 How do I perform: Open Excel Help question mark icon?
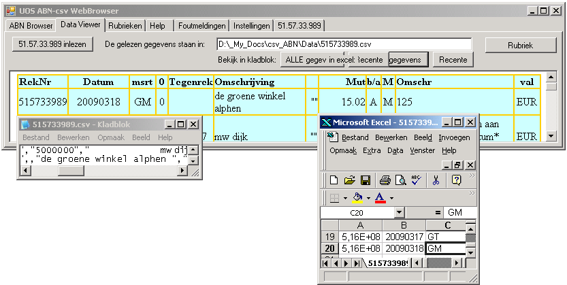coord(456,180)
